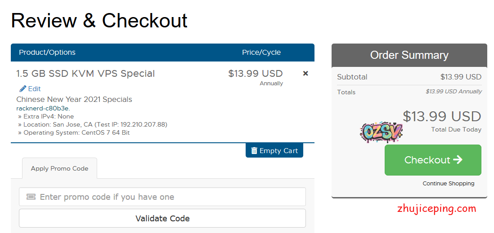Select the Apply Promo Code tab
This screenshot has height=233, width=494.
(x=59, y=168)
